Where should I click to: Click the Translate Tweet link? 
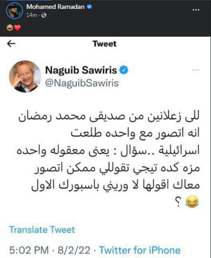tap(42, 230)
